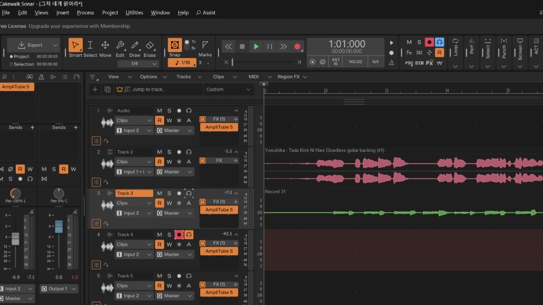Mute Track 2
The image size is (543, 305).
point(160,152)
